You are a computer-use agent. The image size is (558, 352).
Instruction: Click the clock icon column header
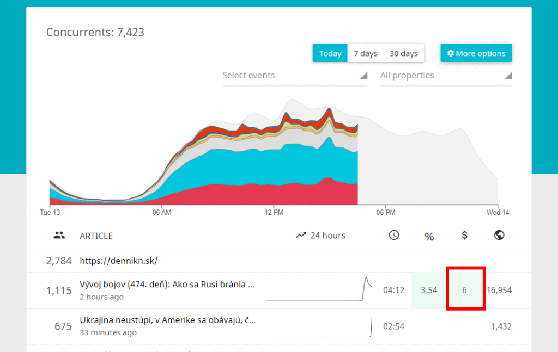point(394,235)
